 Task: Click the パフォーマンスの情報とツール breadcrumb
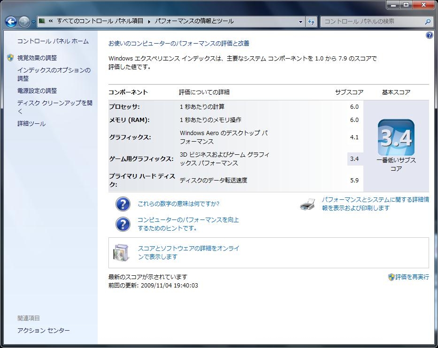click(x=194, y=21)
